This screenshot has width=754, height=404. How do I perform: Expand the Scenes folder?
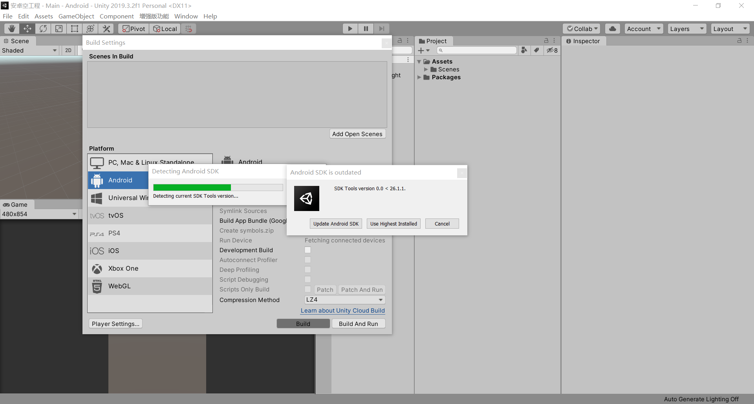(x=426, y=69)
